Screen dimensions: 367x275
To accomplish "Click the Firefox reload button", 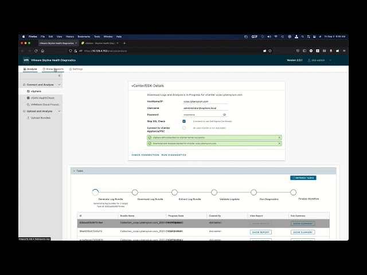I will pyautogui.click(x=36, y=51).
